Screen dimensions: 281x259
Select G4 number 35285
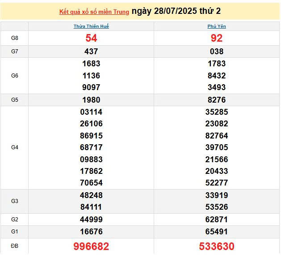pos(217,112)
